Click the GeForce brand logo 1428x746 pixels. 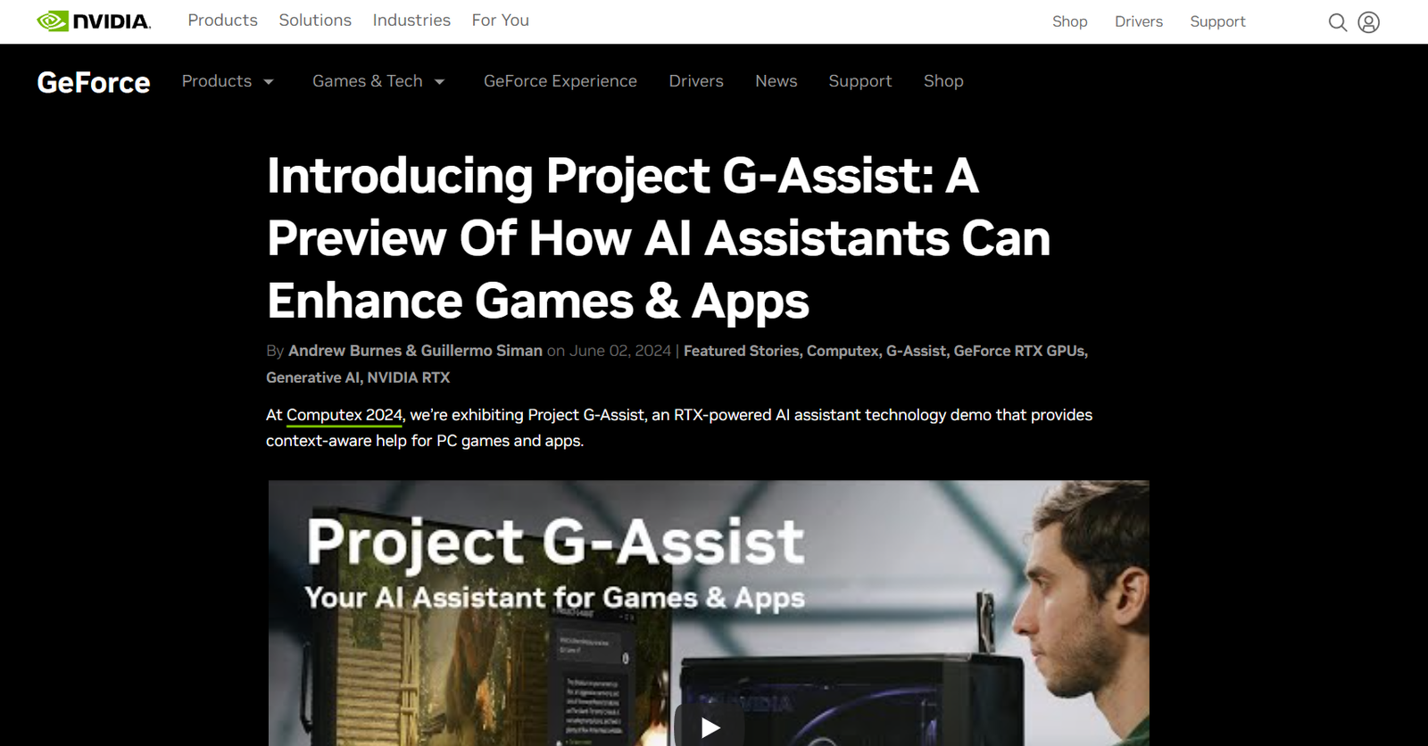pos(94,82)
